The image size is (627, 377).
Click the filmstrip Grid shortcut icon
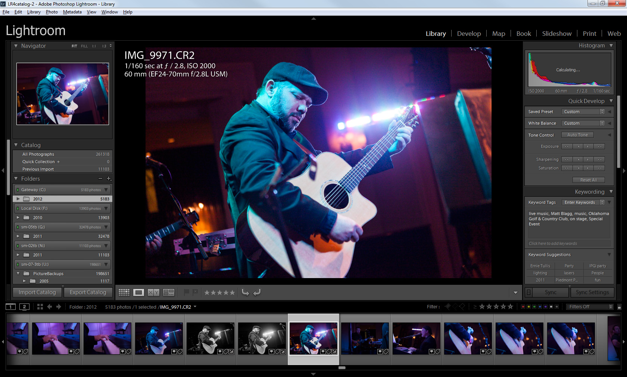[x=40, y=307]
